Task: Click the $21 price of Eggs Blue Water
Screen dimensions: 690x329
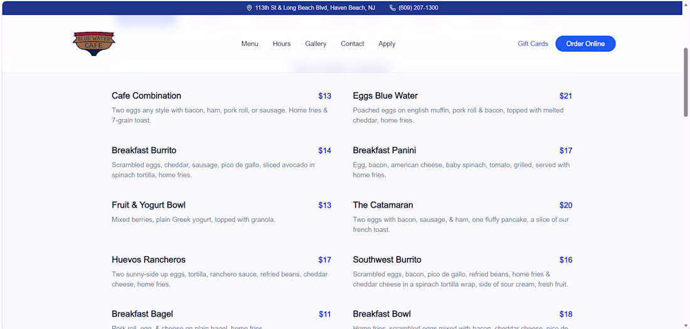Action: click(x=565, y=96)
